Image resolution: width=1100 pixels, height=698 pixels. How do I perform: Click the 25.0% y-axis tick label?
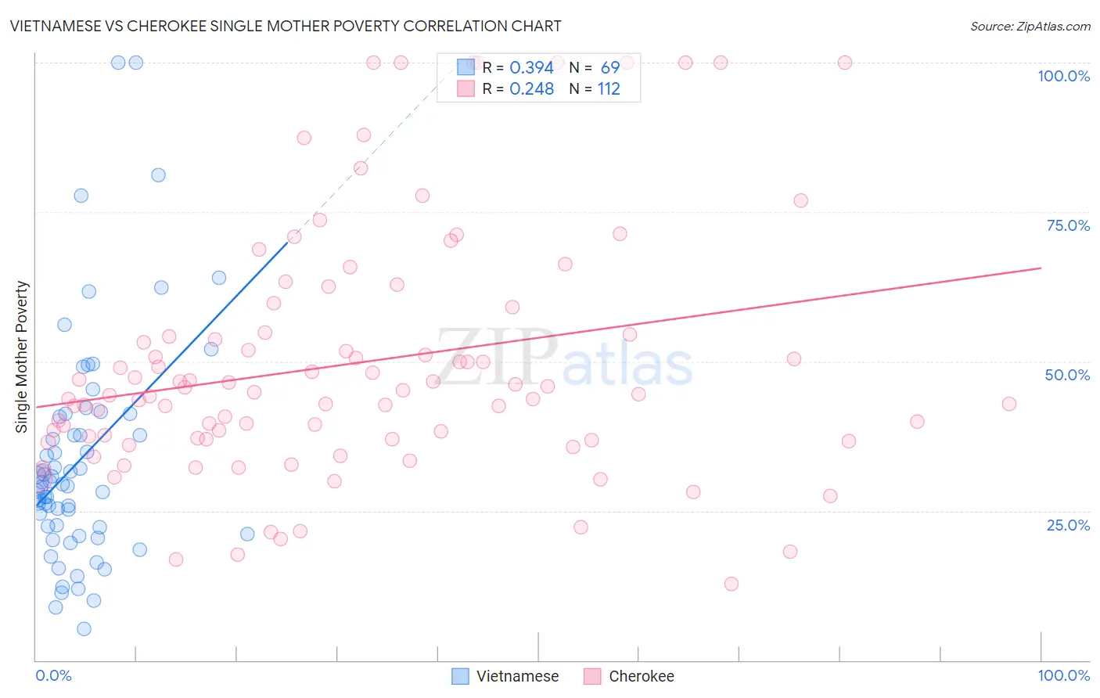point(1068,525)
